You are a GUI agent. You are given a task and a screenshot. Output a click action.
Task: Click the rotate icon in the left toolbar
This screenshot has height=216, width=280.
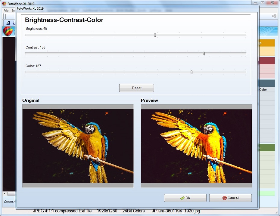[8, 23]
